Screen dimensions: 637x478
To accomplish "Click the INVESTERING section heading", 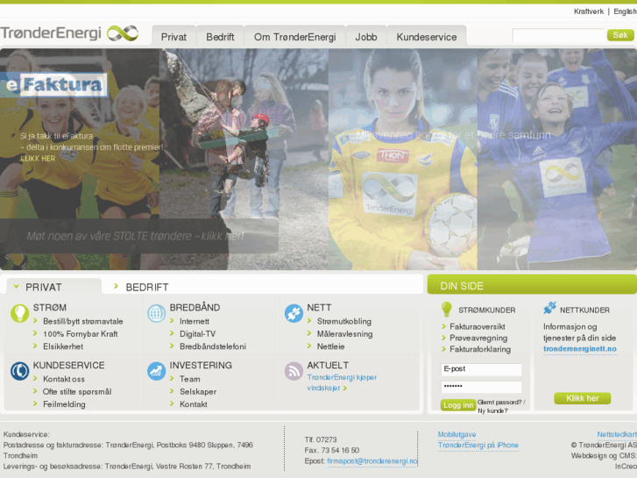I will [201, 366].
